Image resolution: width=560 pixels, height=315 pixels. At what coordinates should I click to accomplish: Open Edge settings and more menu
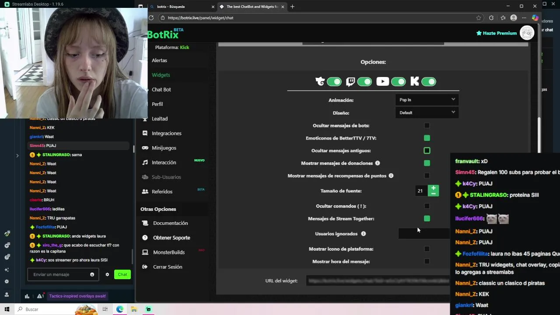pos(524,18)
